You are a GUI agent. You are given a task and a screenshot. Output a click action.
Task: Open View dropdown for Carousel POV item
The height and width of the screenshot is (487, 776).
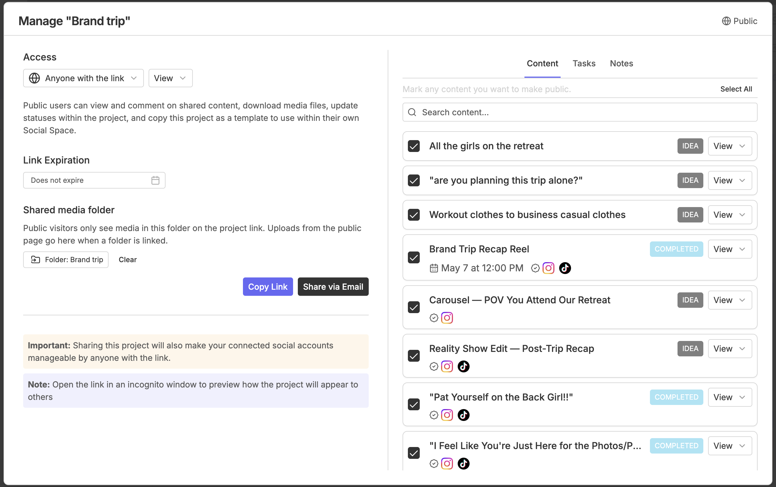pos(730,300)
